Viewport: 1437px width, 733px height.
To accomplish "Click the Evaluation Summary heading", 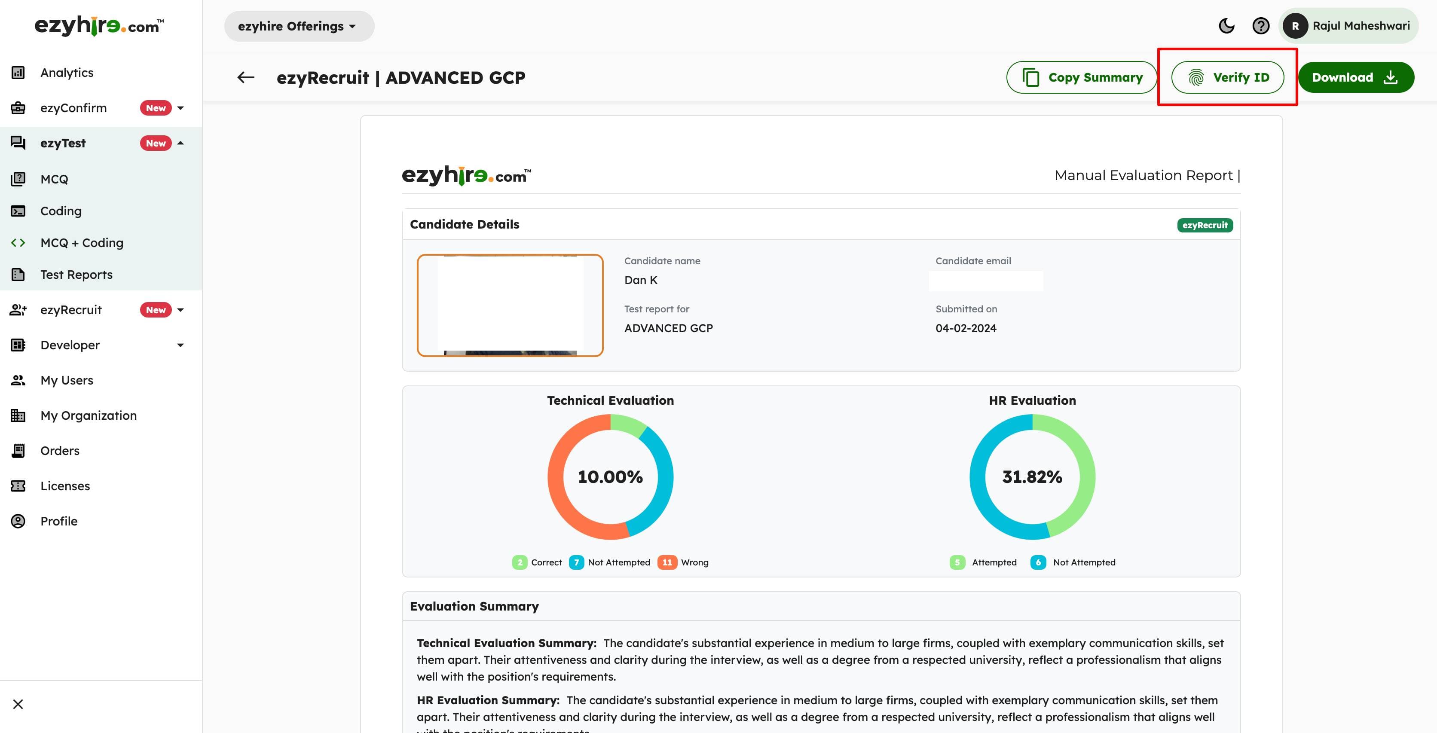I will pyautogui.click(x=474, y=606).
